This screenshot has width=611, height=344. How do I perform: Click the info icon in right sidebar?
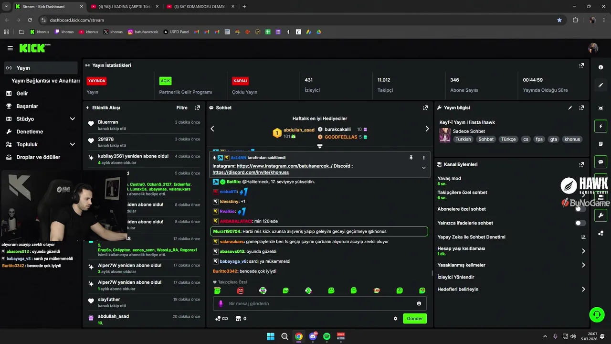[601, 67]
